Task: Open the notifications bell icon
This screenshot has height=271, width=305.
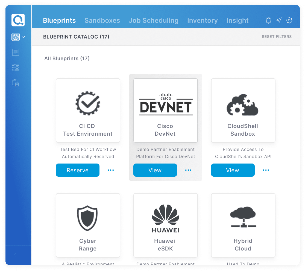Action: click(268, 20)
